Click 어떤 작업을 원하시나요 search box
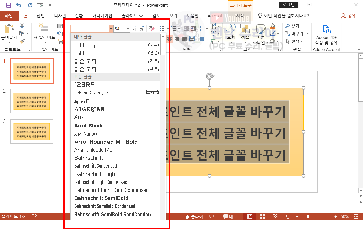This screenshot has width=363, height=229. pyautogui.click(x=284, y=16)
